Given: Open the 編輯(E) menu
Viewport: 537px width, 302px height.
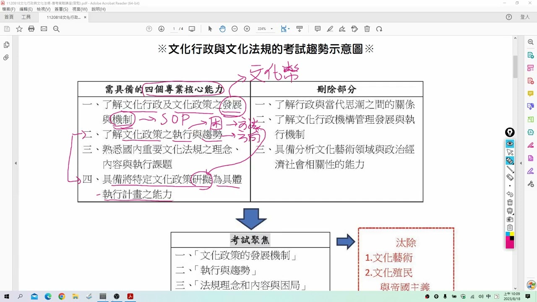Looking at the screenshot, I should click(26, 9).
